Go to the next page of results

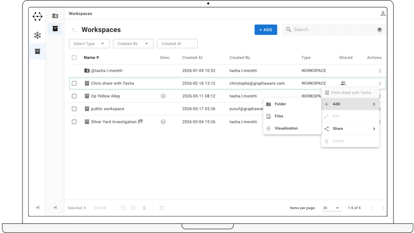pos(383,208)
